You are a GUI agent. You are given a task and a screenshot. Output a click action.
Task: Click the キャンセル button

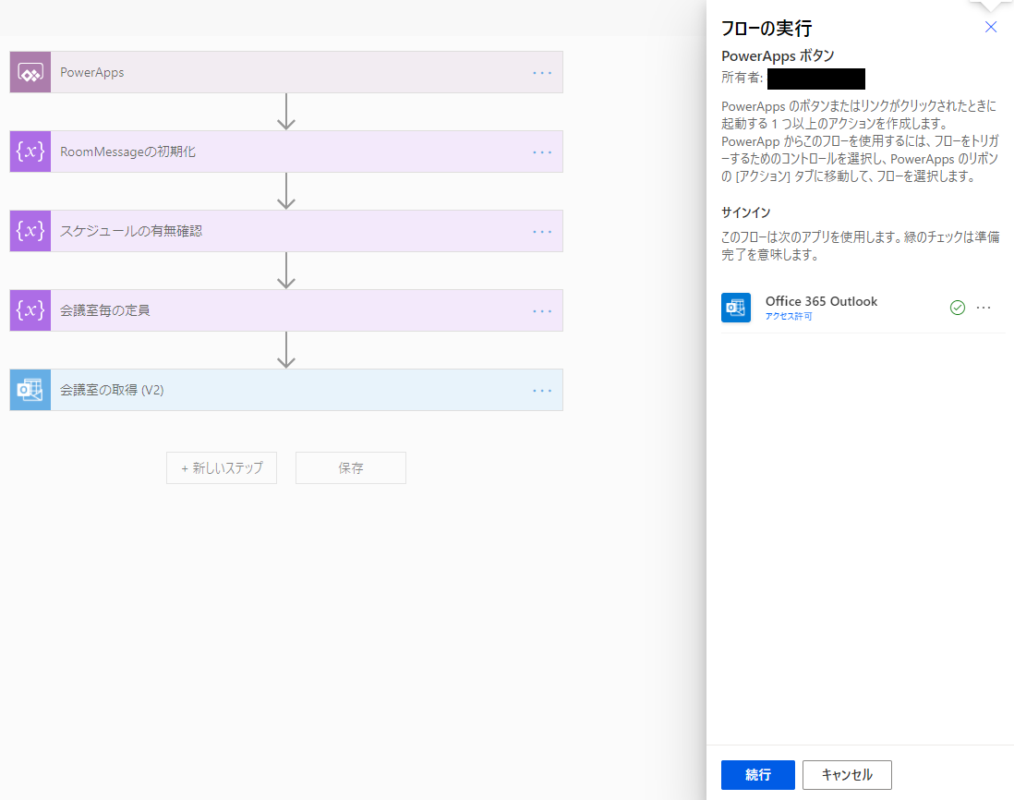(x=846, y=775)
